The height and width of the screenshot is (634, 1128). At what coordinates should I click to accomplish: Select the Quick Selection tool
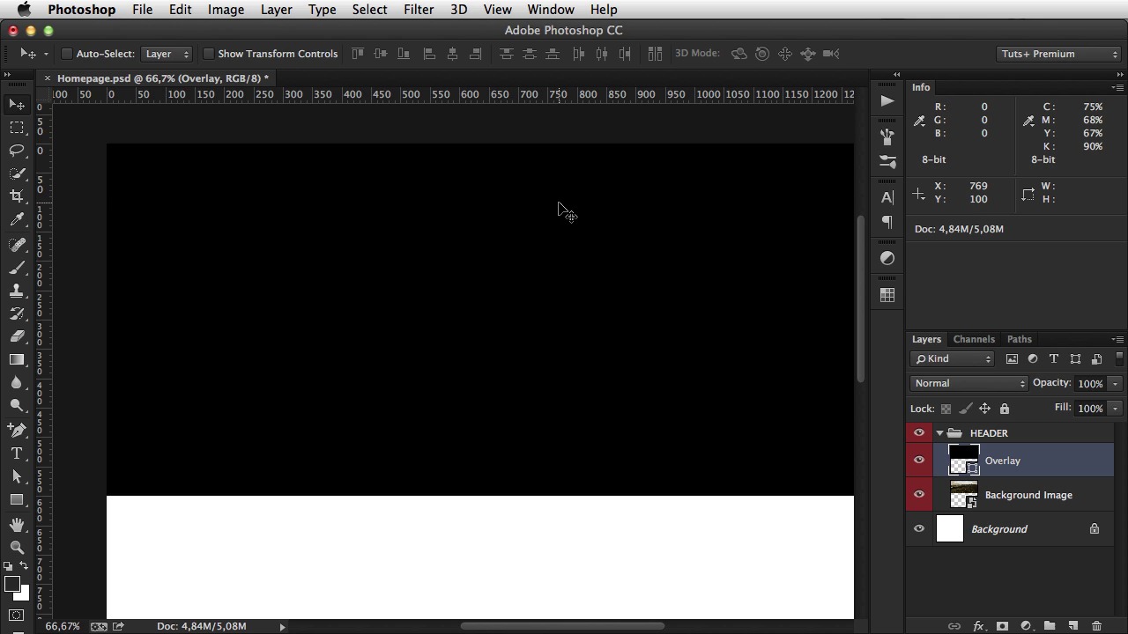click(x=17, y=173)
